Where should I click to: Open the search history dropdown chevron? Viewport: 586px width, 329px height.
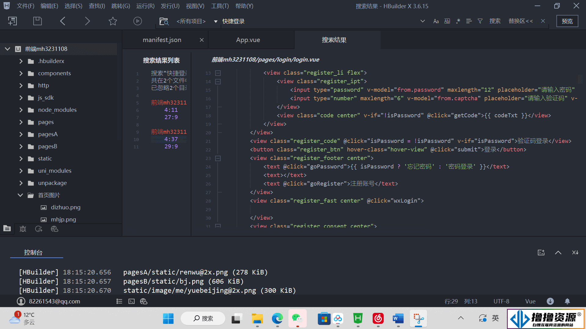[x=423, y=21]
